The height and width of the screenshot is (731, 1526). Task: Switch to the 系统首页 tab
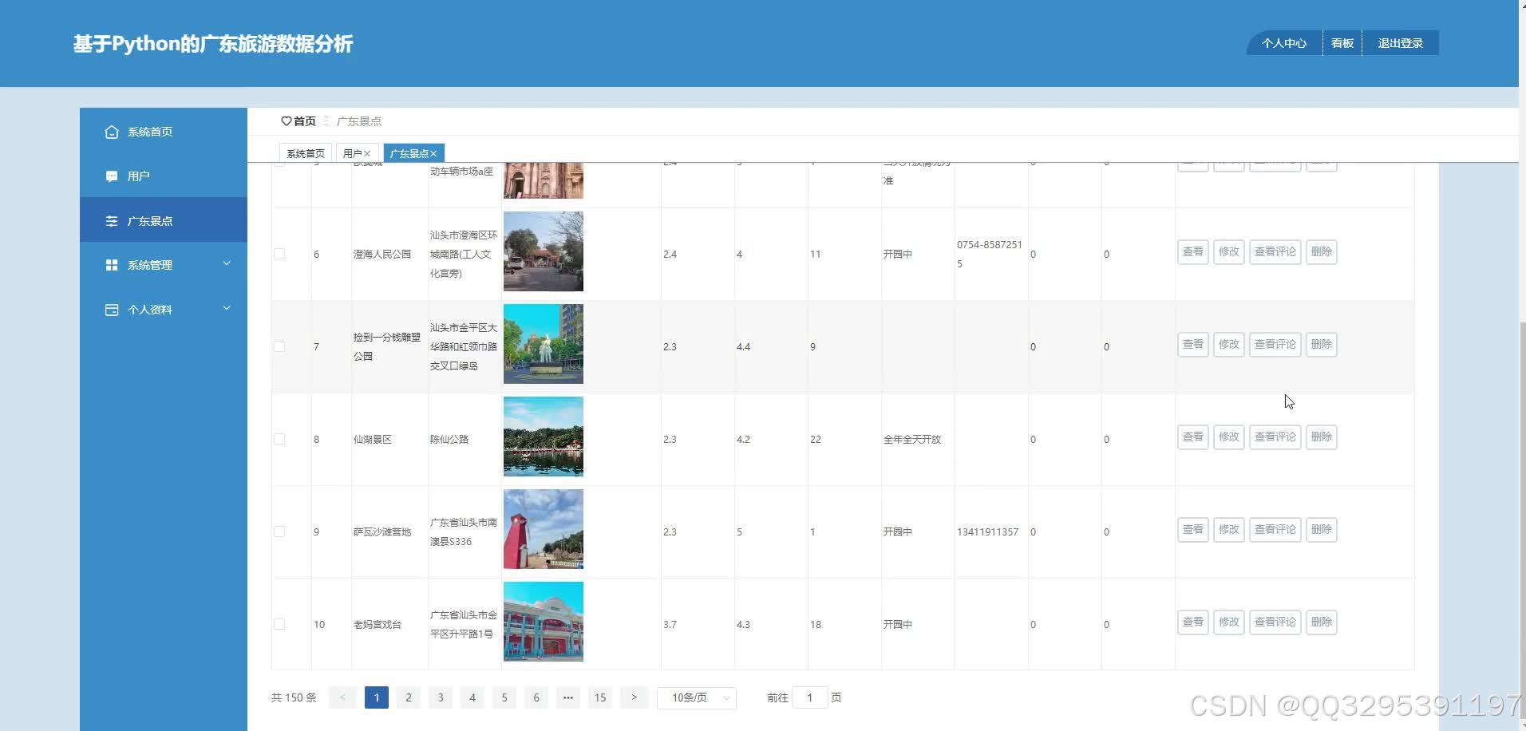(x=306, y=153)
